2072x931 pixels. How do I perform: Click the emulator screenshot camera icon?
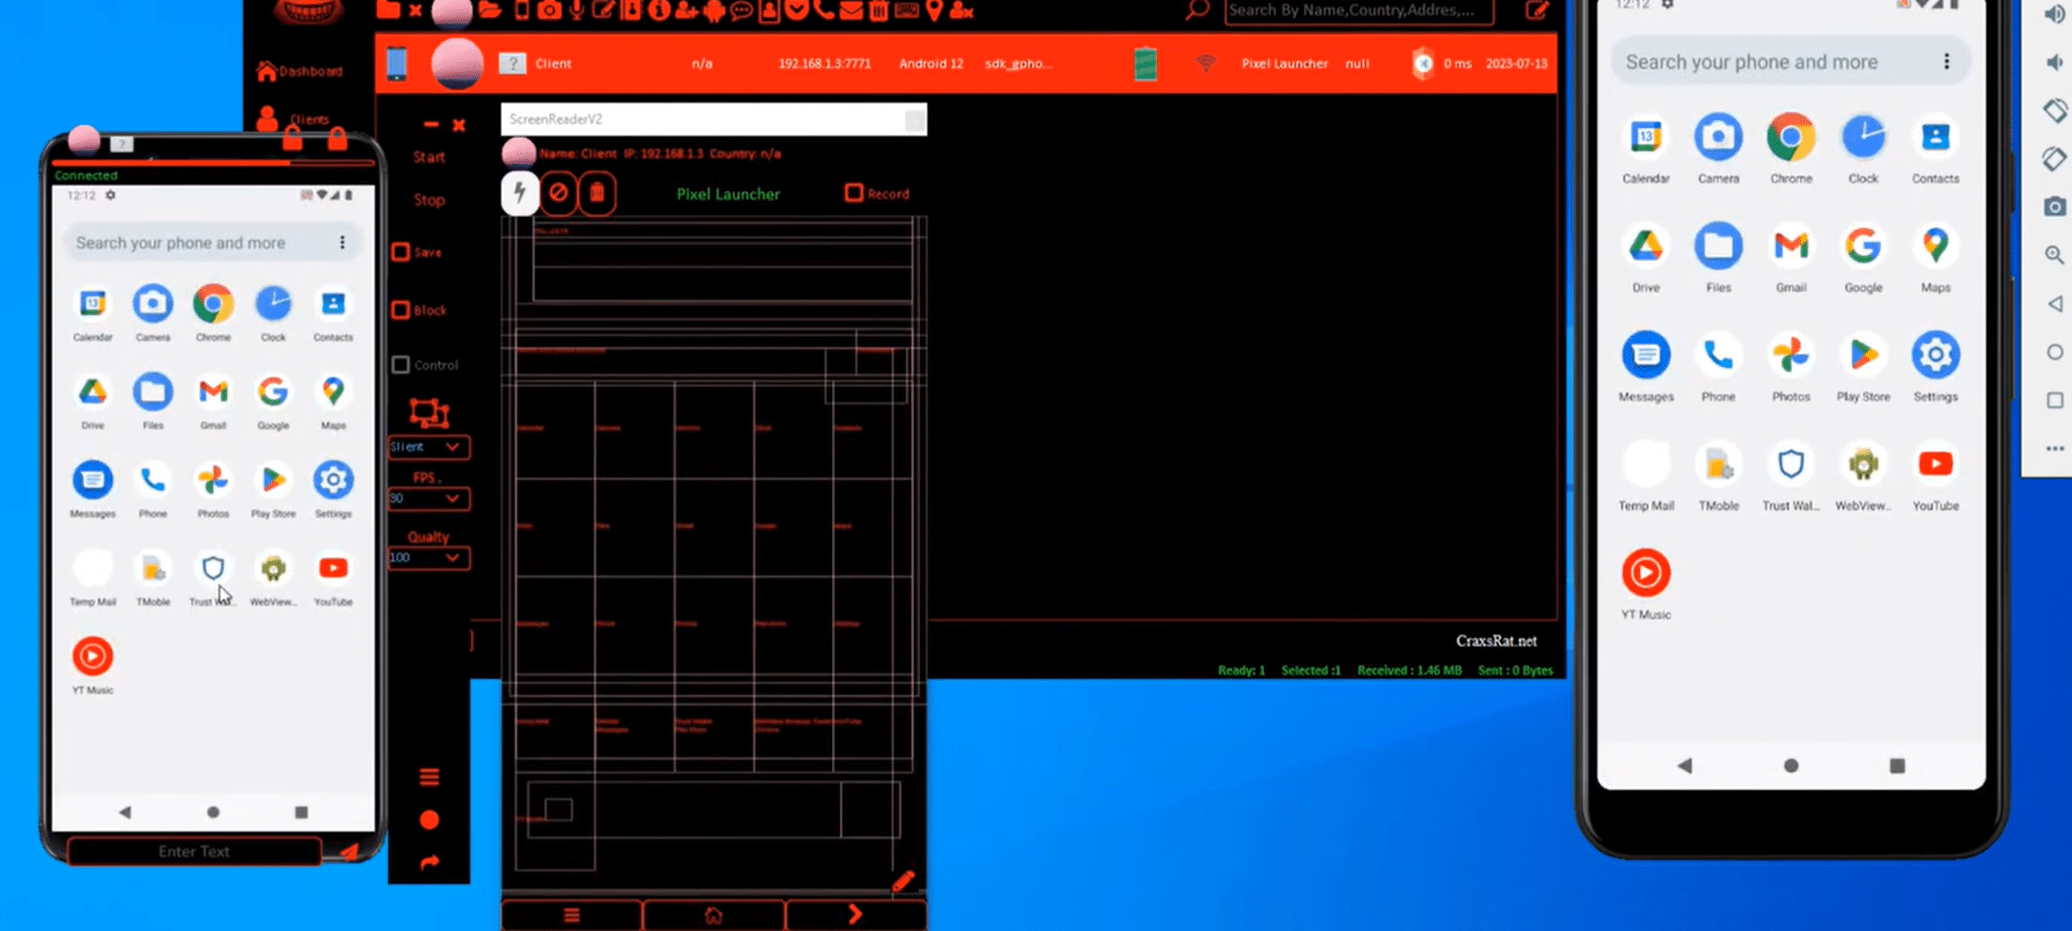tap(2054, 206)
